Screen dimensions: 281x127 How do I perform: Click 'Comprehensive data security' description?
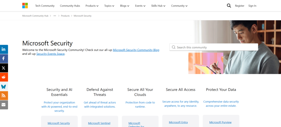click(x=221, y=104)
